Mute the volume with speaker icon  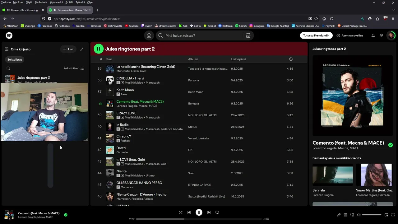(359, 215)
